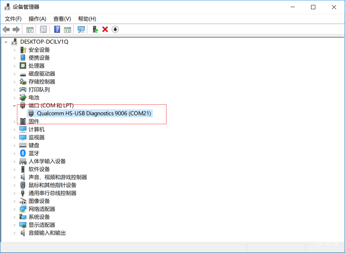
Task: Click the red X Uninstall device icon
Action: coord(105,29)
